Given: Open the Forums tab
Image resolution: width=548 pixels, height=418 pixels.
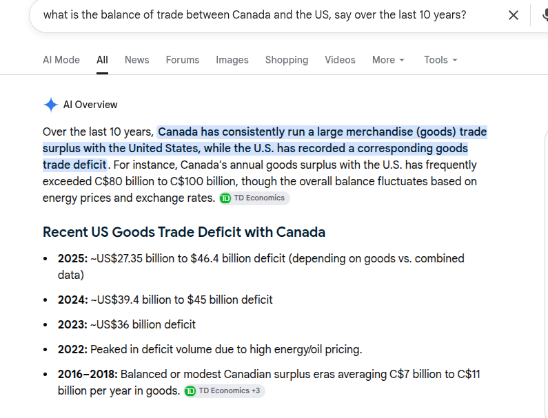Looking at the screenshot, I should (x=183, y=60).
